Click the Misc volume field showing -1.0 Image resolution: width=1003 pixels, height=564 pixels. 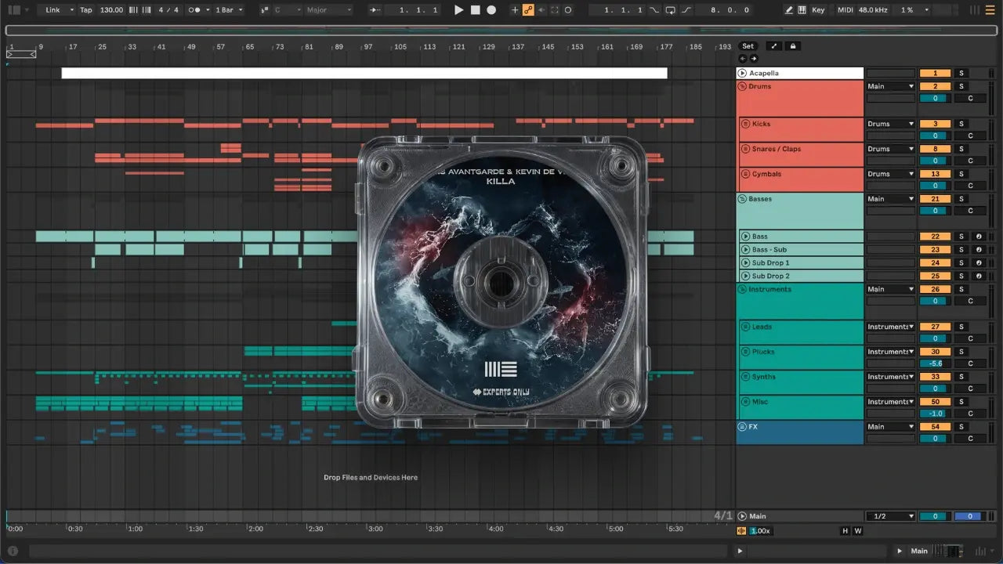coord(935,414)
